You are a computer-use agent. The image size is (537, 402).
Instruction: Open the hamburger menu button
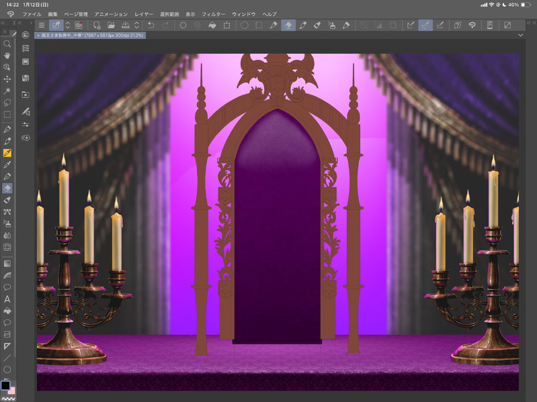41,26
